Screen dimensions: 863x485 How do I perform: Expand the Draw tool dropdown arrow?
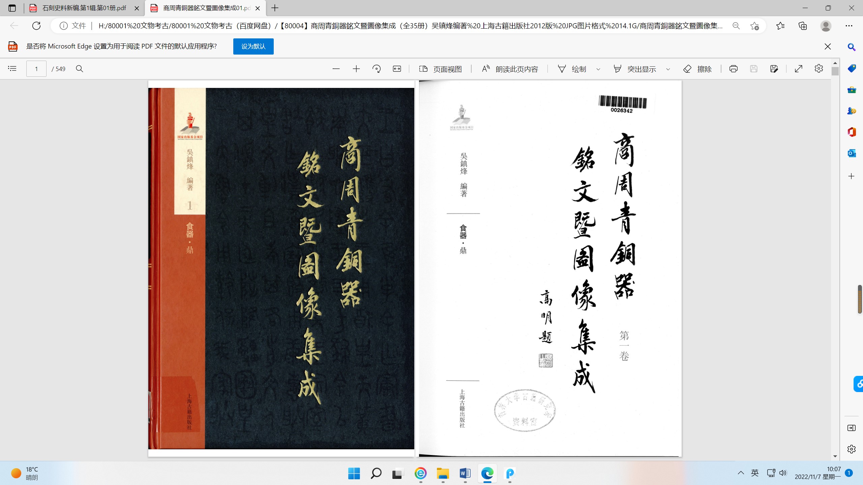pyautogui.click(x=598, y=69)
